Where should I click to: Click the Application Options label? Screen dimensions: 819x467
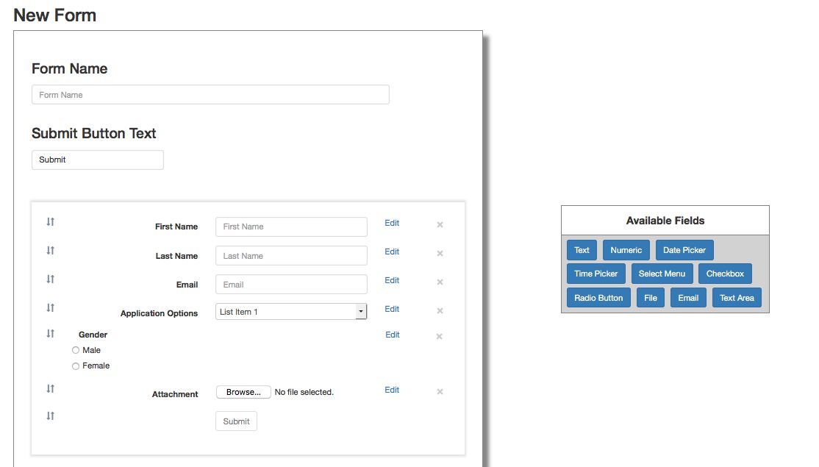tap(160, 313)
